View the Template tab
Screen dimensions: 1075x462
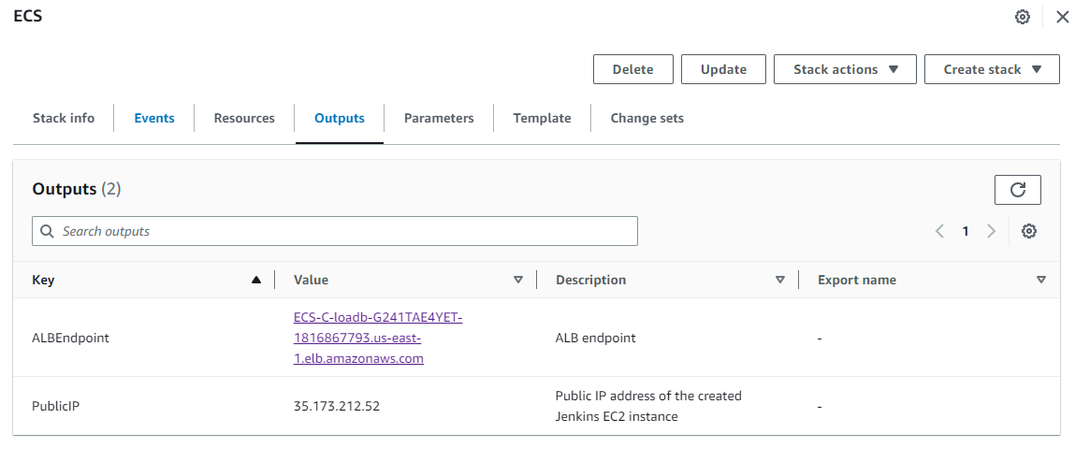click(542, 118)
